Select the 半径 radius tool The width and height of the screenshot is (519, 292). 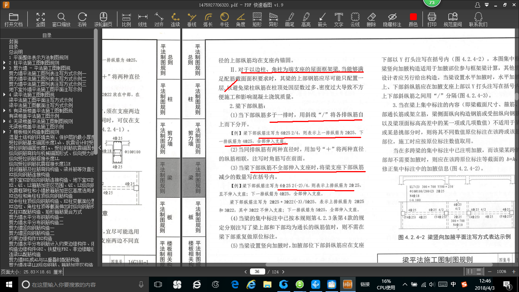(x=225, y=19)
